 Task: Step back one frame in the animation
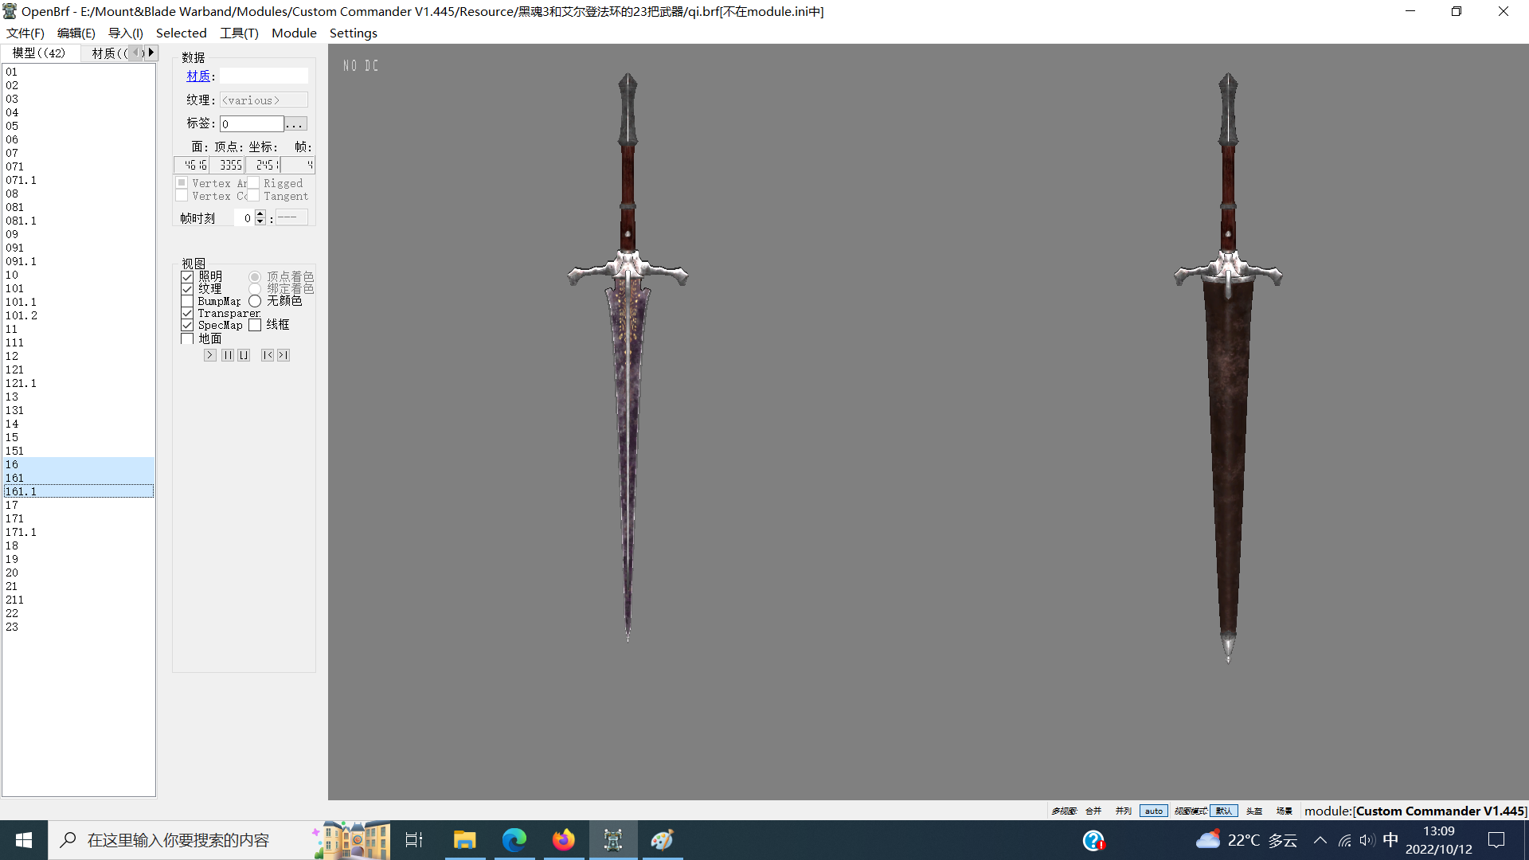[x=268, y=355]
